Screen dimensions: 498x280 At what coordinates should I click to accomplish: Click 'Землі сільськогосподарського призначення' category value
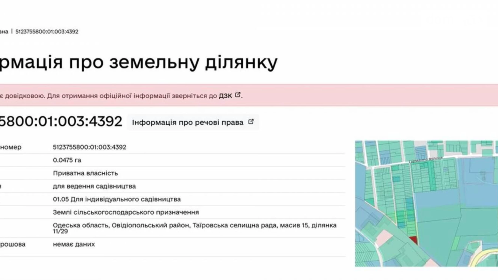point(126,212)
